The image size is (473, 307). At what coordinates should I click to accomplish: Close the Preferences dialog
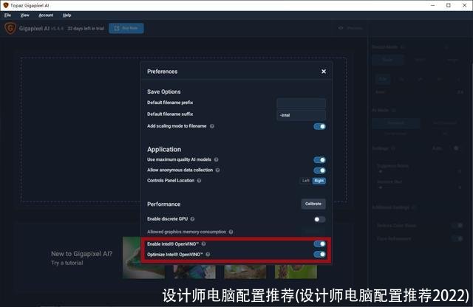pyautogui.click(x=324, y=72)
